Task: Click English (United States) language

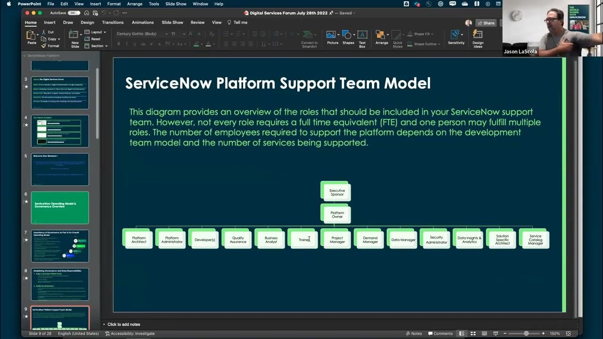Action: click(78, 333)
